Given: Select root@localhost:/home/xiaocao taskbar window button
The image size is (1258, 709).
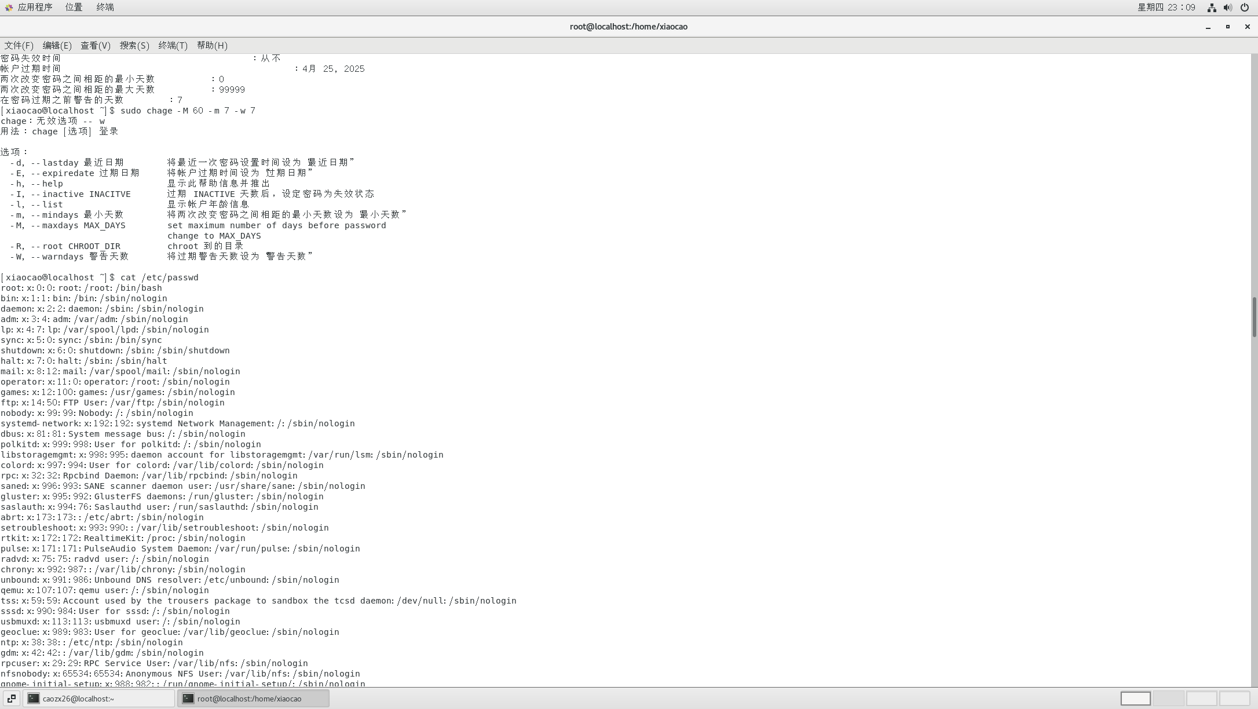Looking at the screenshot, I should [x=253, y=699].
